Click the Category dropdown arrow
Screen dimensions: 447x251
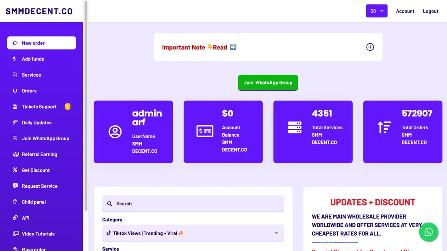point(276,233)
